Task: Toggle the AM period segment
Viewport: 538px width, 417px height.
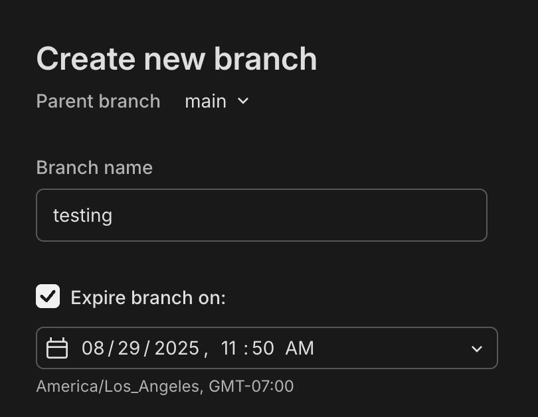Action: point(300,348)
